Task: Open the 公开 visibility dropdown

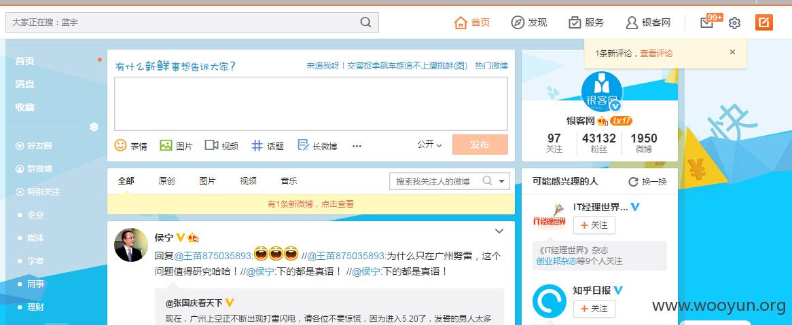Action: click(x=429, y=145)
